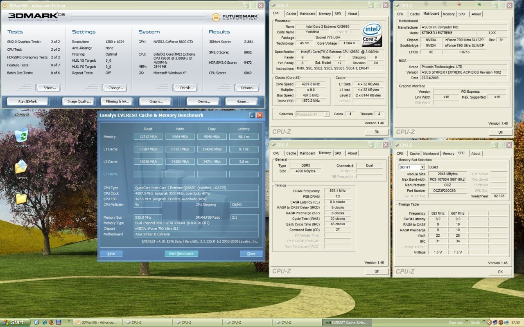Open Filtering & AA... in 3DMark06

(117, 101)
